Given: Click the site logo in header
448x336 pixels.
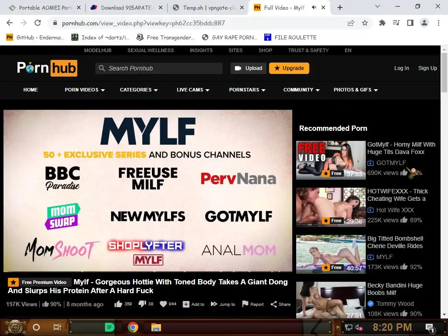Looking at the screenshot, I should coord(47,68).
